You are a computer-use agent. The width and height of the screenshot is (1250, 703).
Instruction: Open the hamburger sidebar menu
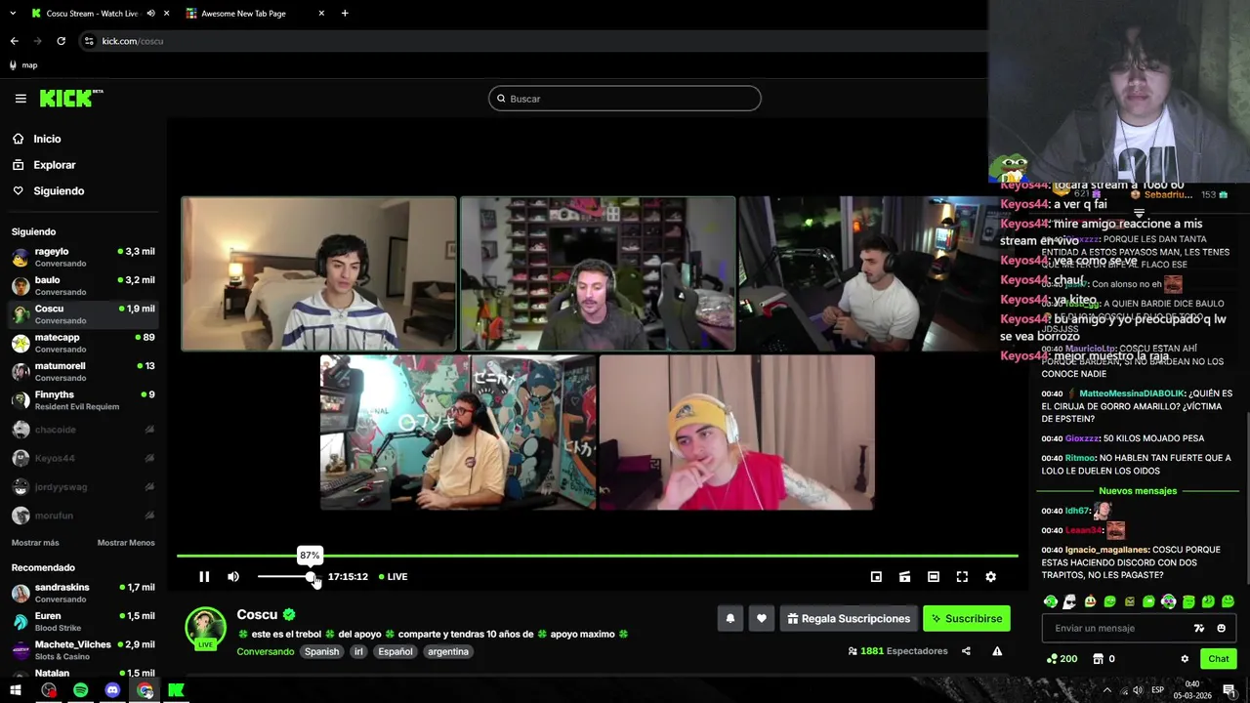click(x=21, y=98)
